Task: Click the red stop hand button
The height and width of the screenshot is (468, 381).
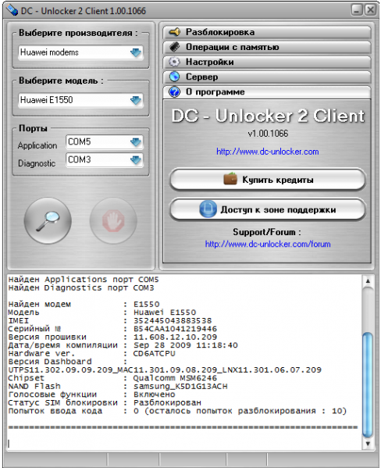Action: [113, 221]
